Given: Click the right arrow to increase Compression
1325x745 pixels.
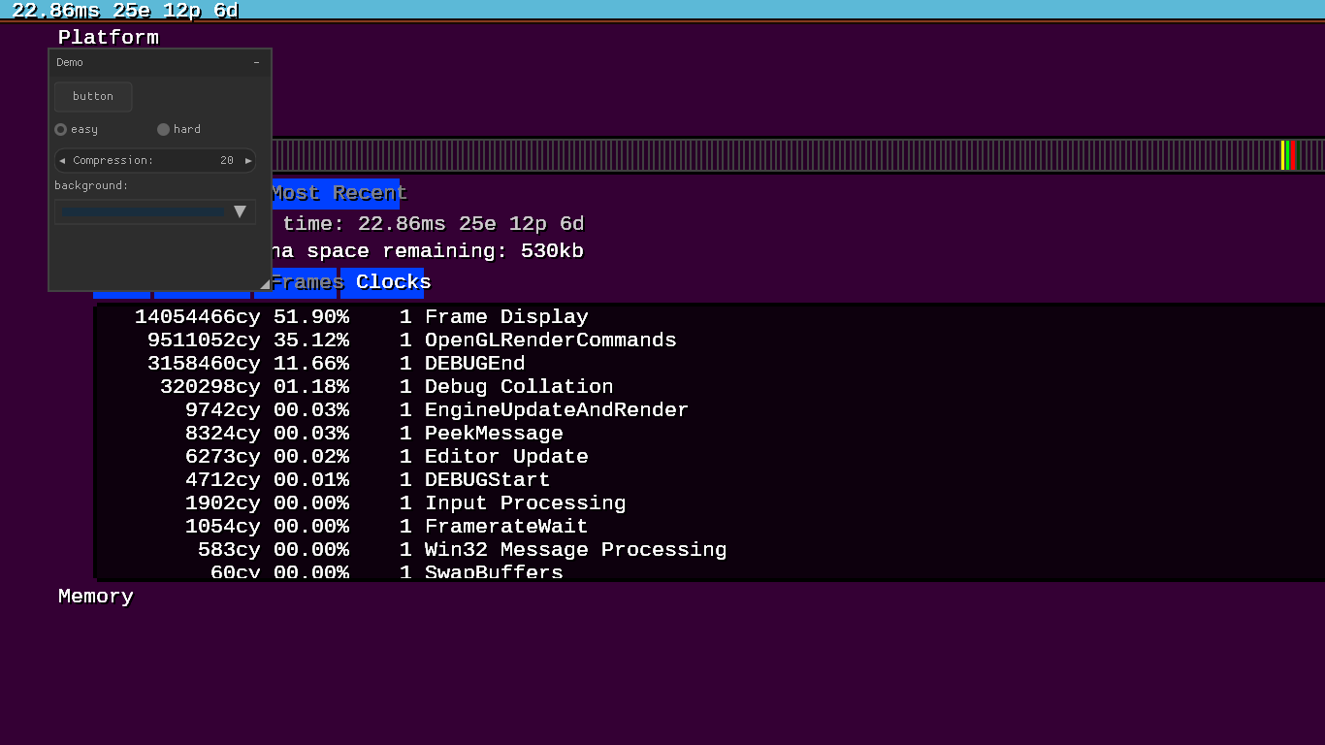Looking at the screenshot, I should [248, 161].
